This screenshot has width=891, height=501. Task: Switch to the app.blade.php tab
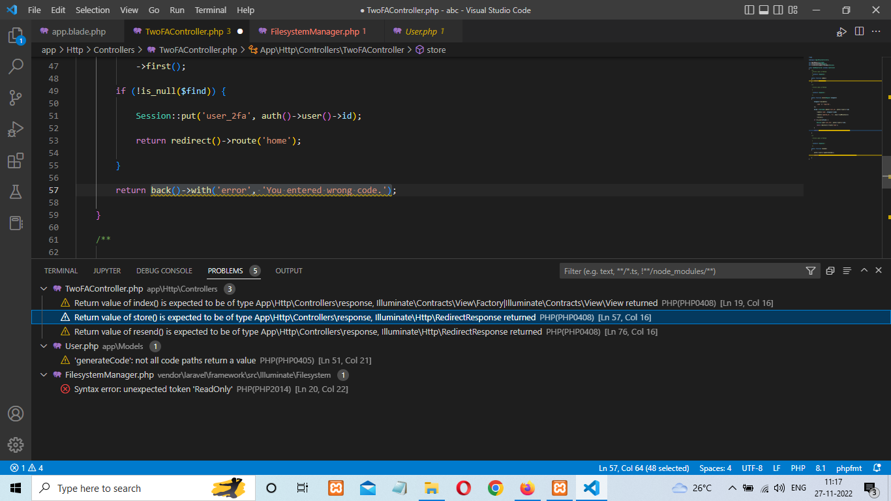(x=78, y=31)
